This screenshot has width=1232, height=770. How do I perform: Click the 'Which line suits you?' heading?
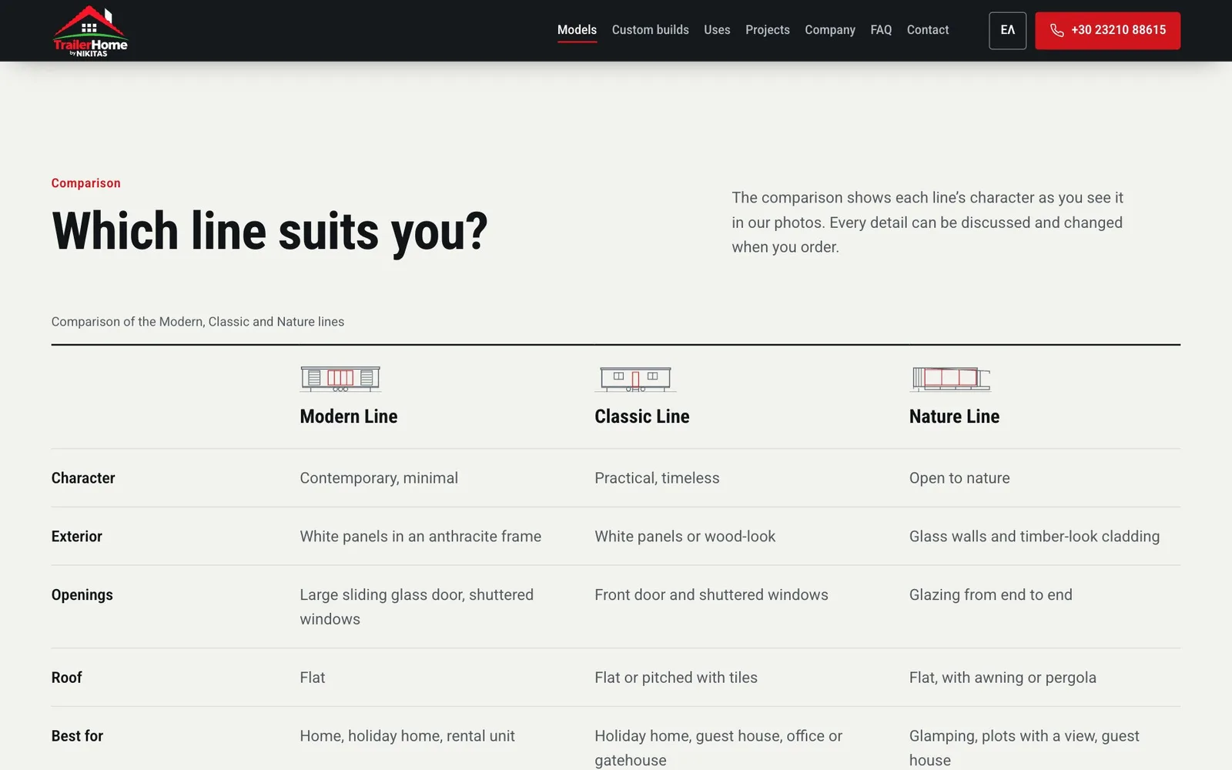[269, 232]
